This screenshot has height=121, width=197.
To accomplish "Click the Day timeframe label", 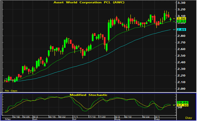I will [189, 118].
